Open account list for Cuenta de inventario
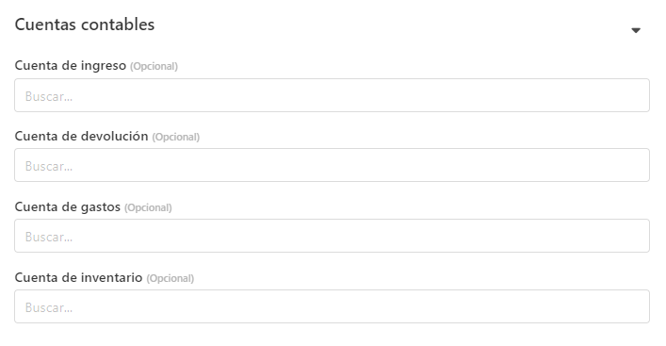This screenshot has height=346, width=666. click(332, 306)
